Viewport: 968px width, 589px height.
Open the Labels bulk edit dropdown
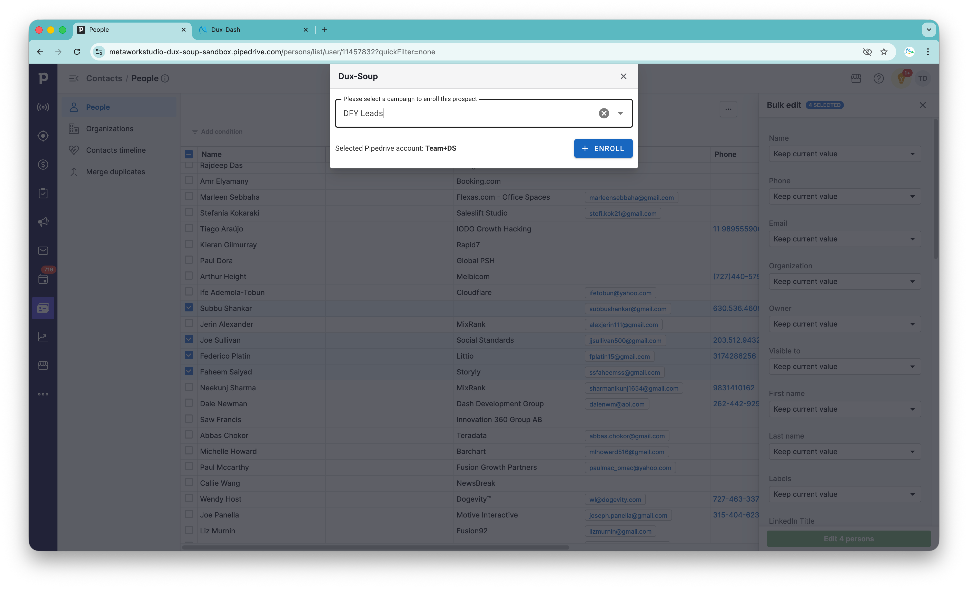click(845, 494)
